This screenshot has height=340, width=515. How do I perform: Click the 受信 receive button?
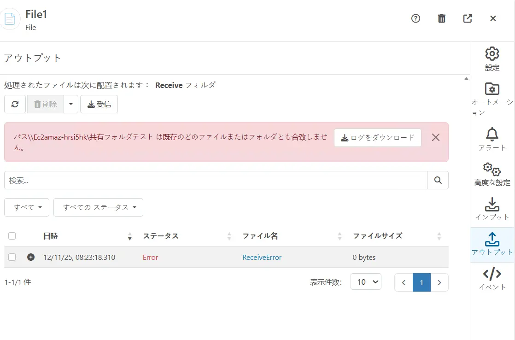point(99,104)
